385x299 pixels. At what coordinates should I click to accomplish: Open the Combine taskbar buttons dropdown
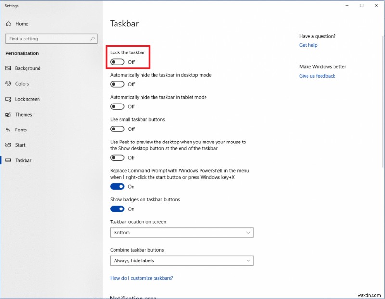(182, 260)
